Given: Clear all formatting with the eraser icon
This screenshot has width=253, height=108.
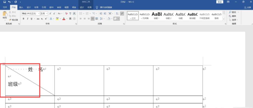Looking at the screenshot, I should [x=67, y=13].
